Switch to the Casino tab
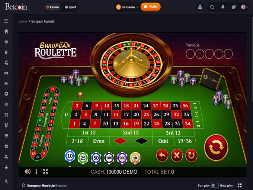The height and width of the screenshot is (190, 253). point(52,7)
